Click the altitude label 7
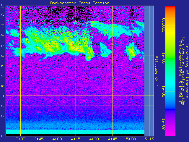 (3, 66)
